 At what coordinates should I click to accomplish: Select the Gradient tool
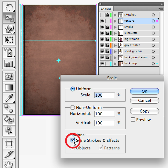coord(9,87)
